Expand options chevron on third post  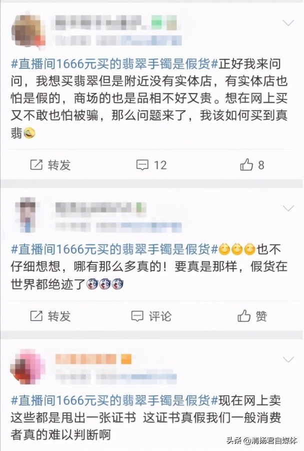pos(288,359)
